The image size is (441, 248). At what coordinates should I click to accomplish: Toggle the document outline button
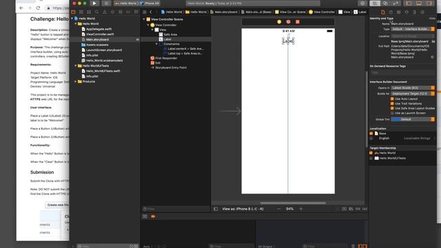(x=216, y=209)
